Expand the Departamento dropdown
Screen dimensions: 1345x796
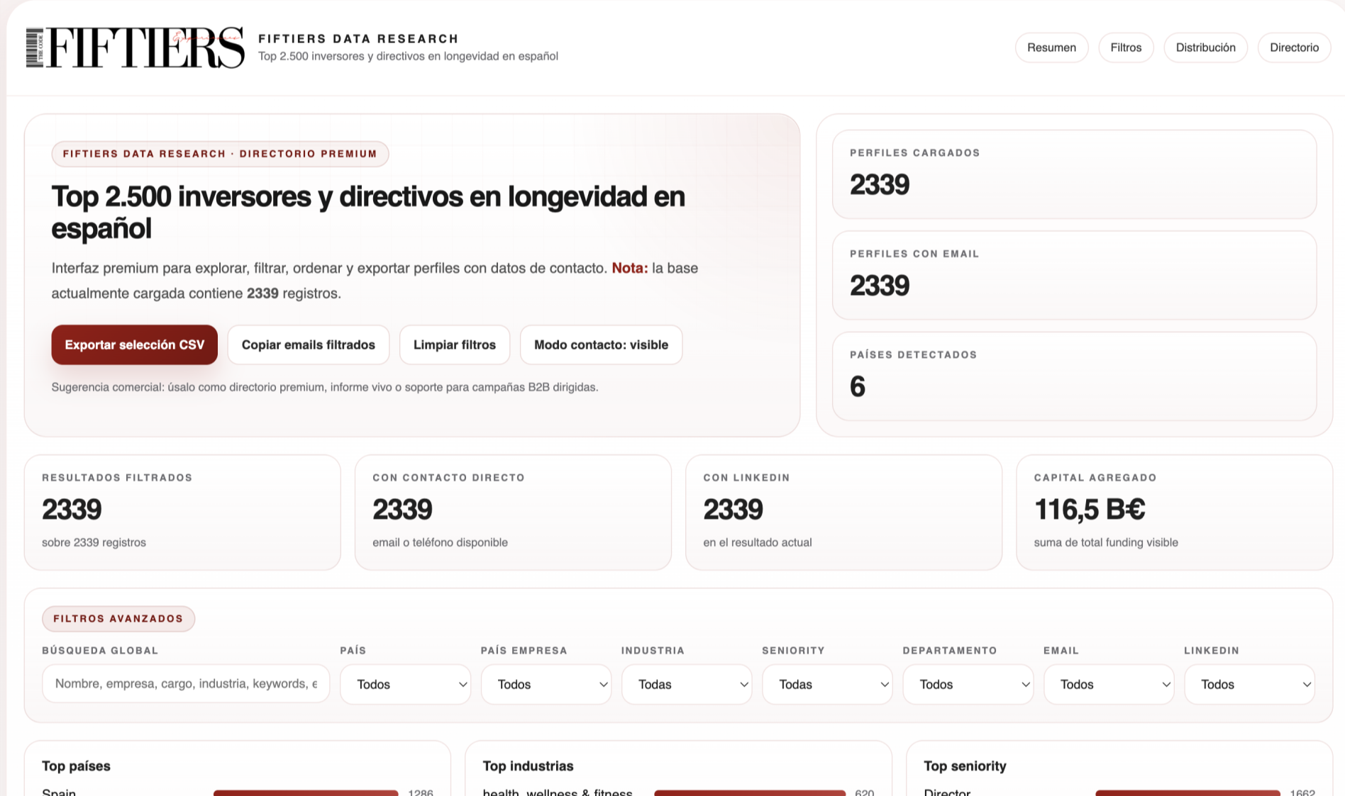click(968, 684)
